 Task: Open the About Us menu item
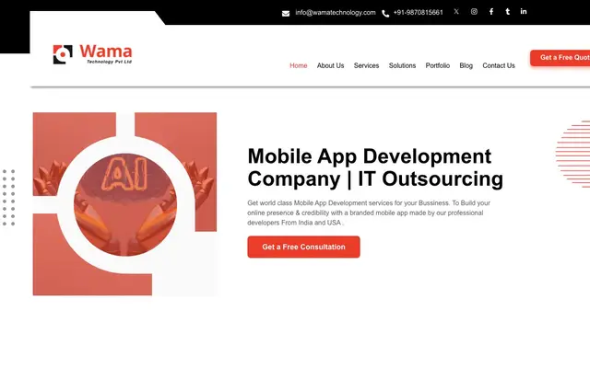330,65
